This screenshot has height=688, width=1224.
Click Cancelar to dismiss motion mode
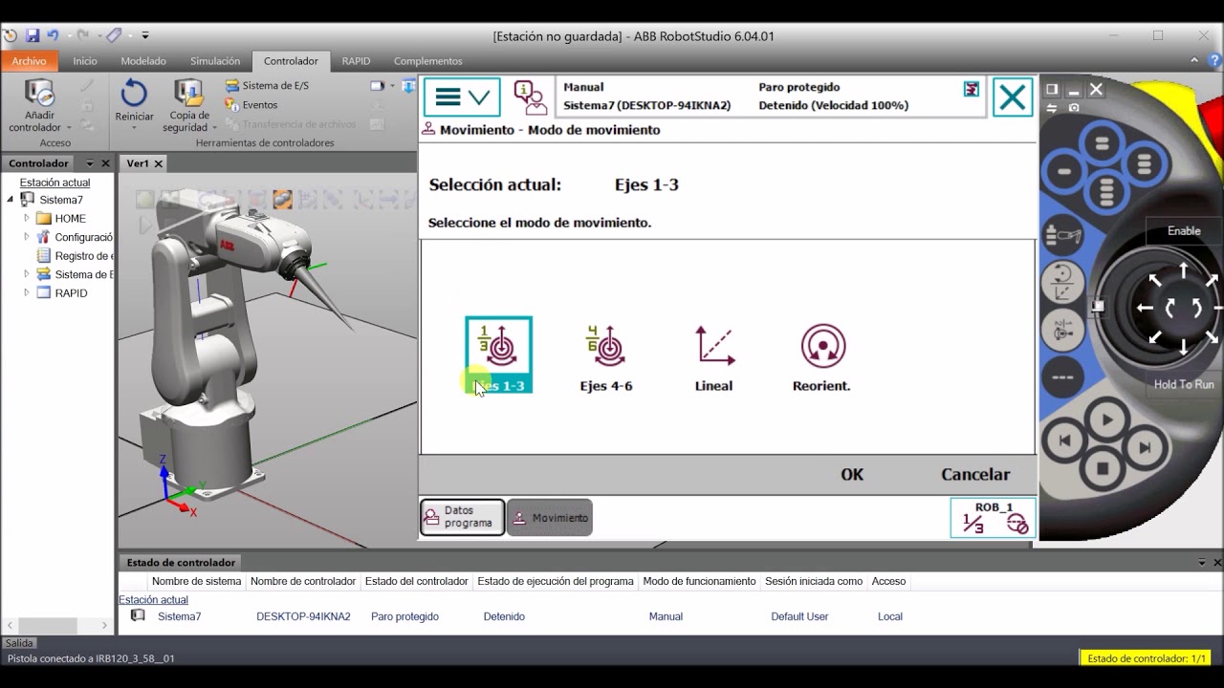pos(975,475)
